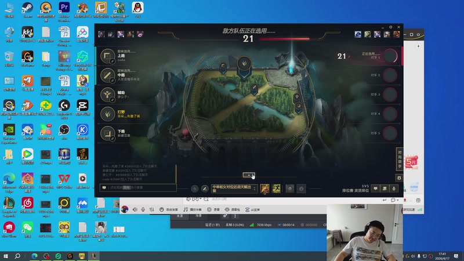Toggle the microphone in voice toolbar
The image size is (464, 261).
(143, 209)
